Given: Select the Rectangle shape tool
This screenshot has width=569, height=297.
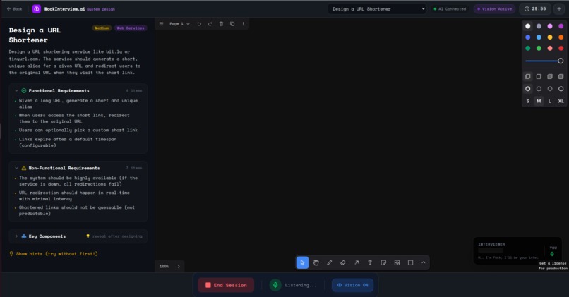Looking at the screenshot, I should pos(410,262).
